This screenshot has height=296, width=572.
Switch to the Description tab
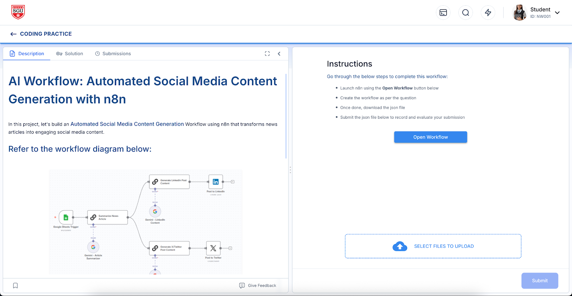[27, 53]
